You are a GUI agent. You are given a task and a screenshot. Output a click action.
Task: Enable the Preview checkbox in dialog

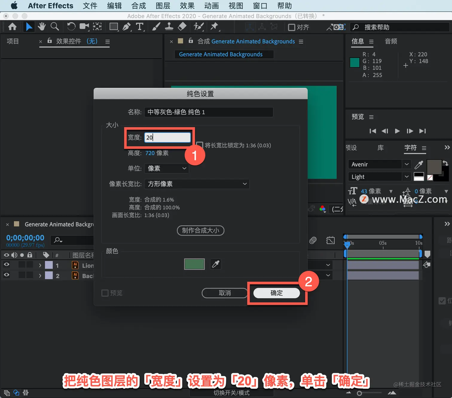105,293
